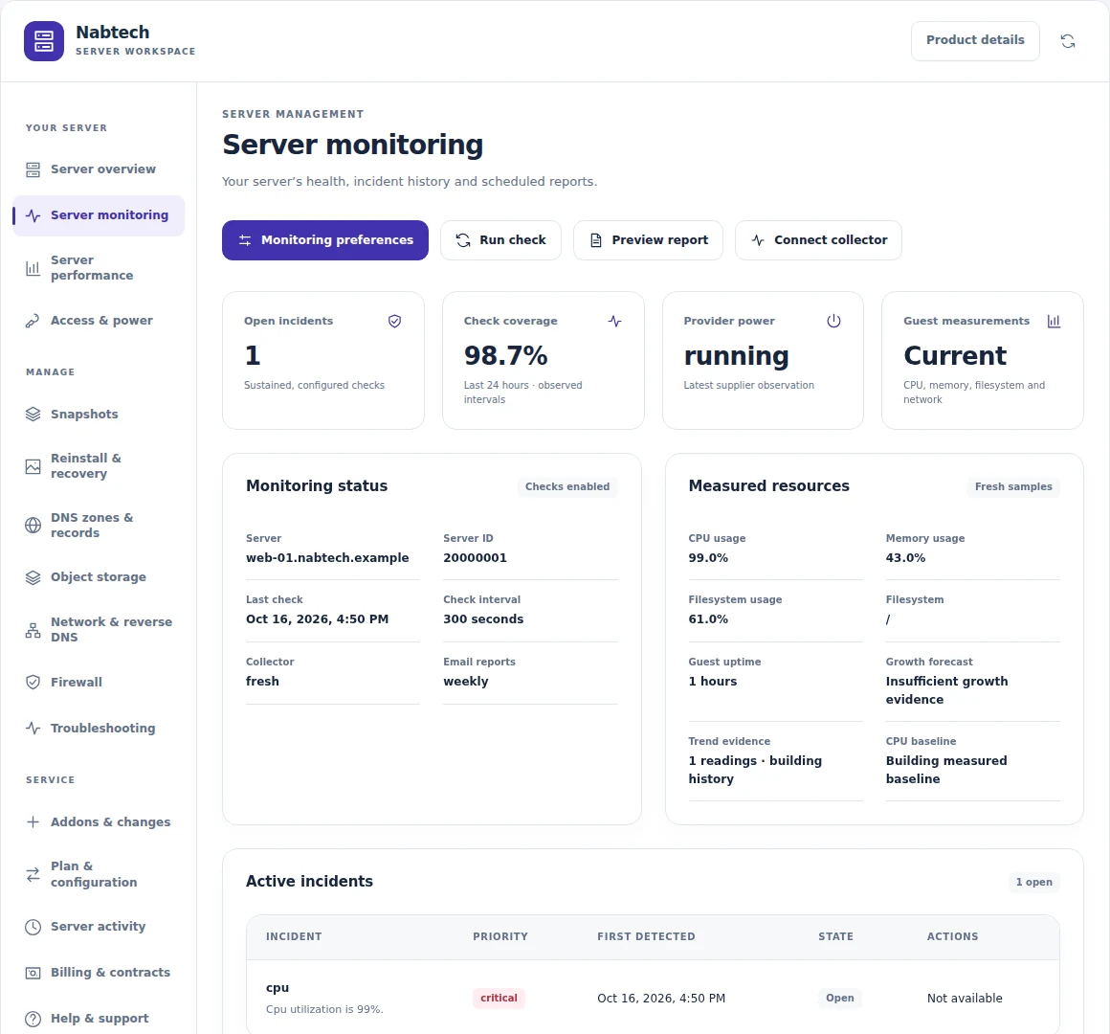Go to Access & power page
The image size is (1110, 1034).
click(99, 321)
